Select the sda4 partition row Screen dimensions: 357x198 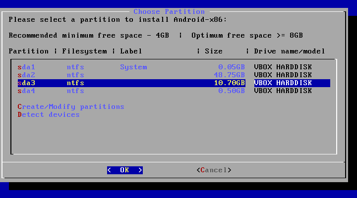click(x=174, y=91)
